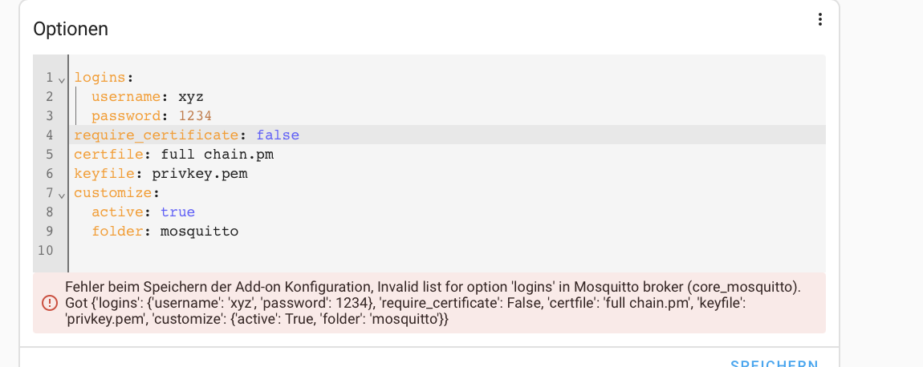This screenshot has width=923, height=367.
Task: Collapse the logins block fold arrow
Action: click(x=61, y=79)
